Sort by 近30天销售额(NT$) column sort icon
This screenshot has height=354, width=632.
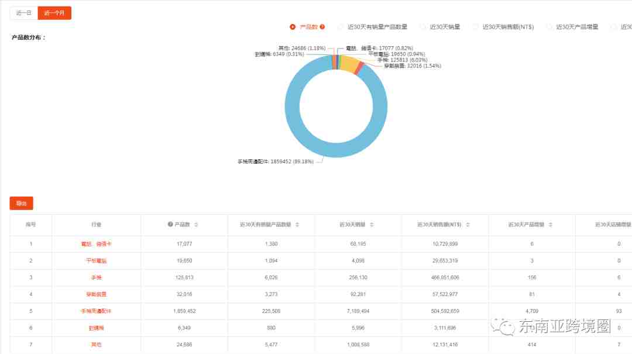(470, 225)
